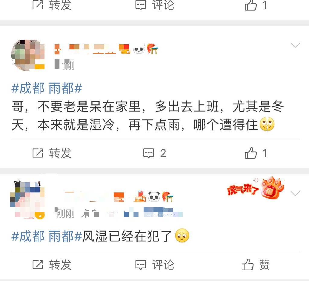
Task: Tap the panda badge on the second username
Action: pos(154,197)
